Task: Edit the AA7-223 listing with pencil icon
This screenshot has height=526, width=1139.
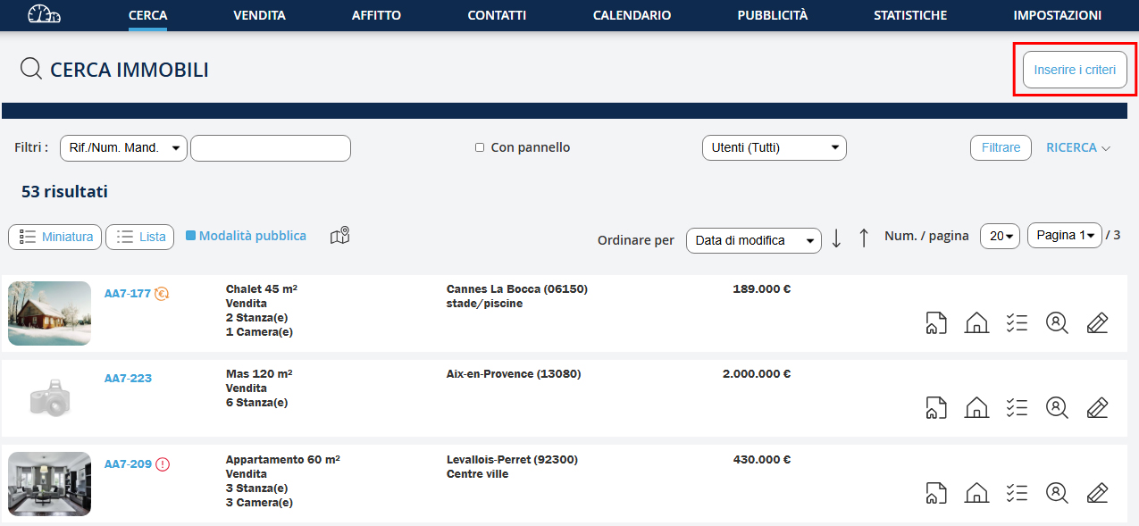Action: pyautogui.click(x=1097, y=407)
